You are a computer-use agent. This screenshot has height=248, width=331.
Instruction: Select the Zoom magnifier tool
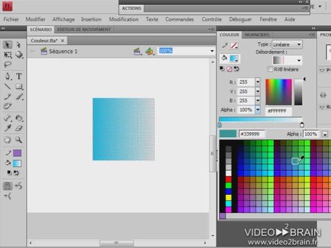[19, 139]
